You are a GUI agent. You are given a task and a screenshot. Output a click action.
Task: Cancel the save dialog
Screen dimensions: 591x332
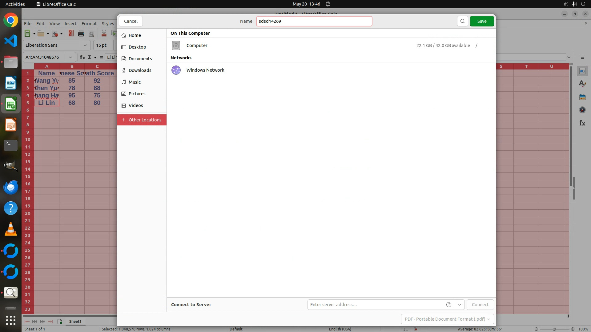click(131, 21)
